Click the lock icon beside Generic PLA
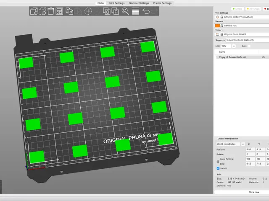The image size is (269, 201). coord(222,26)
